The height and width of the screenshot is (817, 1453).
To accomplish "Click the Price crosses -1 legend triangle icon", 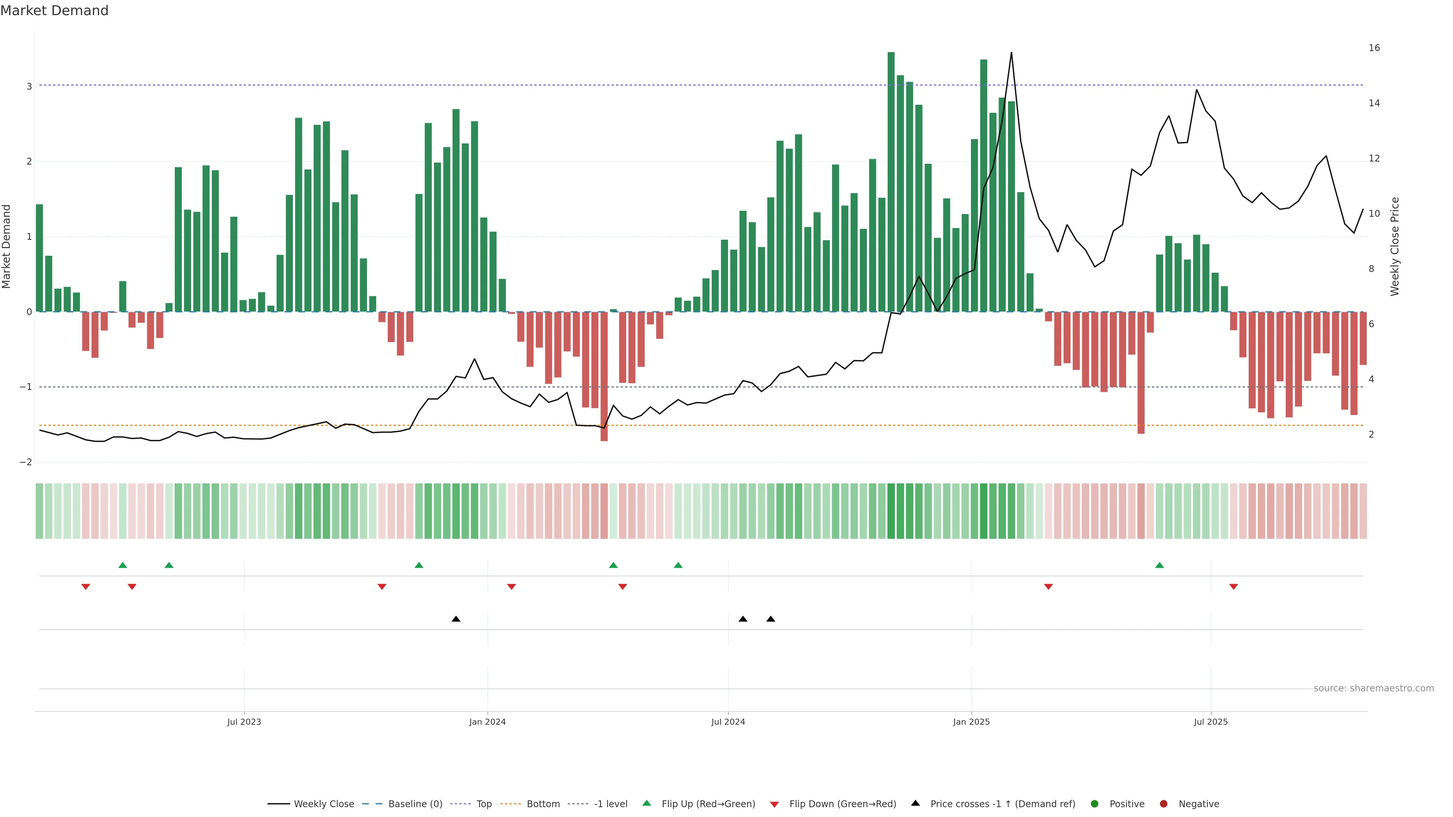I will pos(915,803).
